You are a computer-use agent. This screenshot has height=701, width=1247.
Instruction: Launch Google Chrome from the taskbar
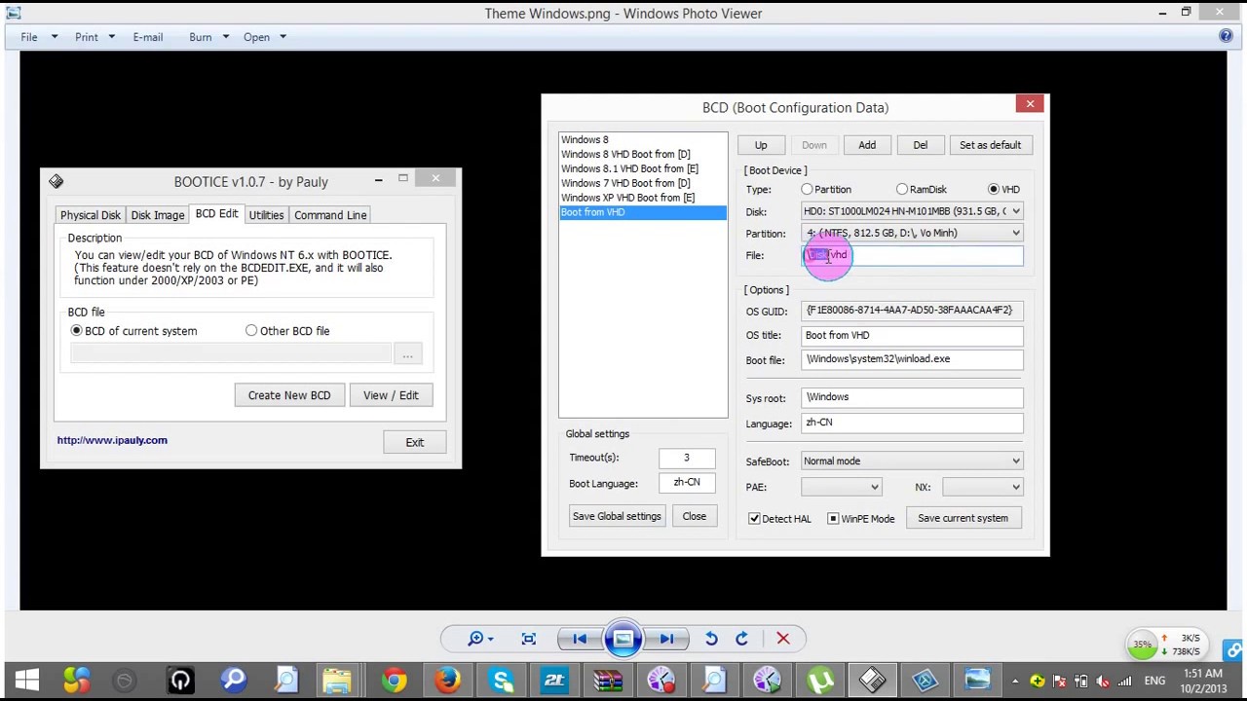(395, 680)
